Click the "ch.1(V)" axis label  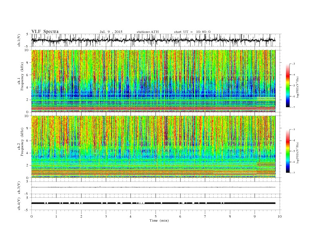(19, 40)
